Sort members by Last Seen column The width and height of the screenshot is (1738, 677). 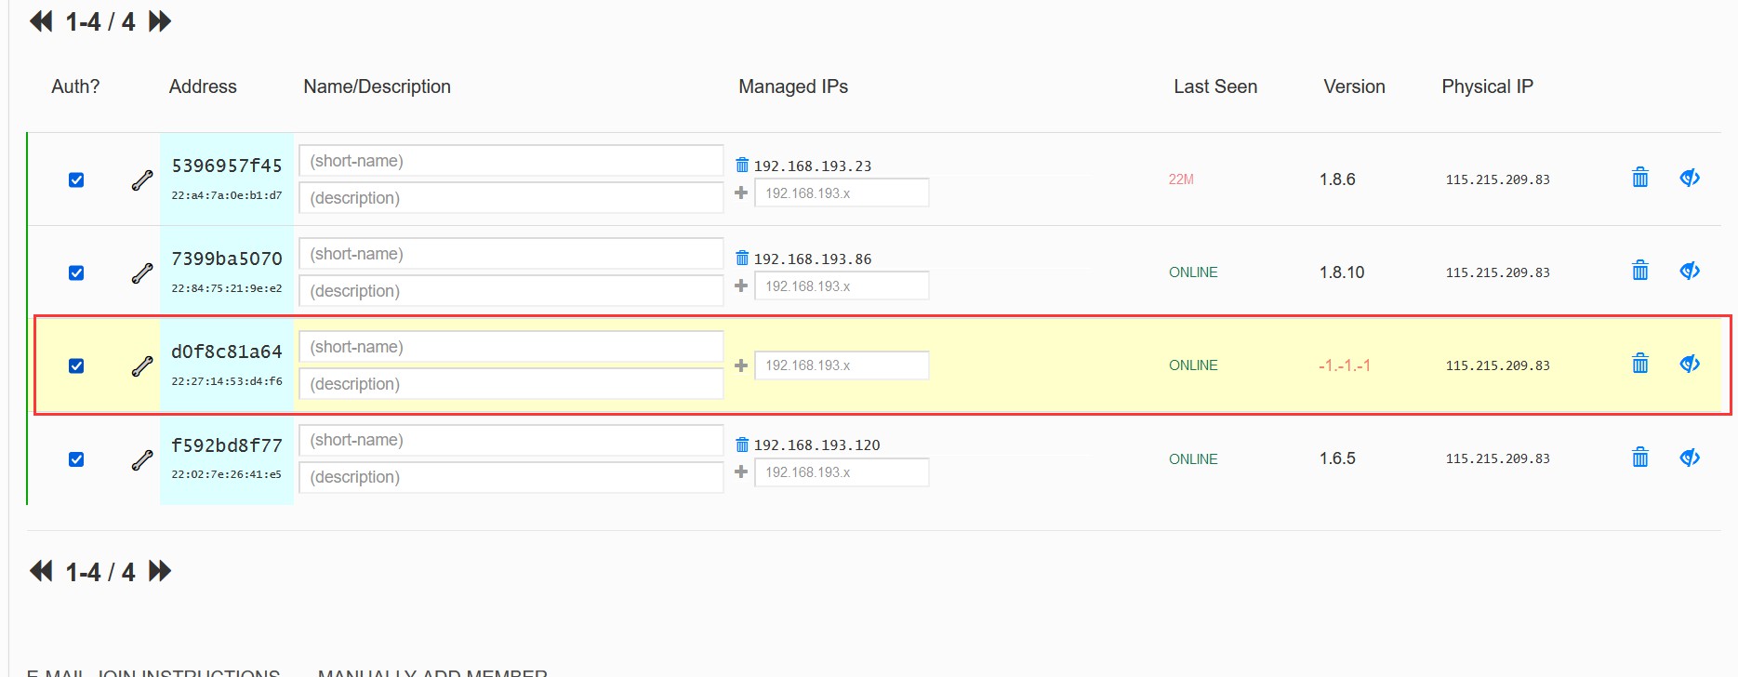1214,86
